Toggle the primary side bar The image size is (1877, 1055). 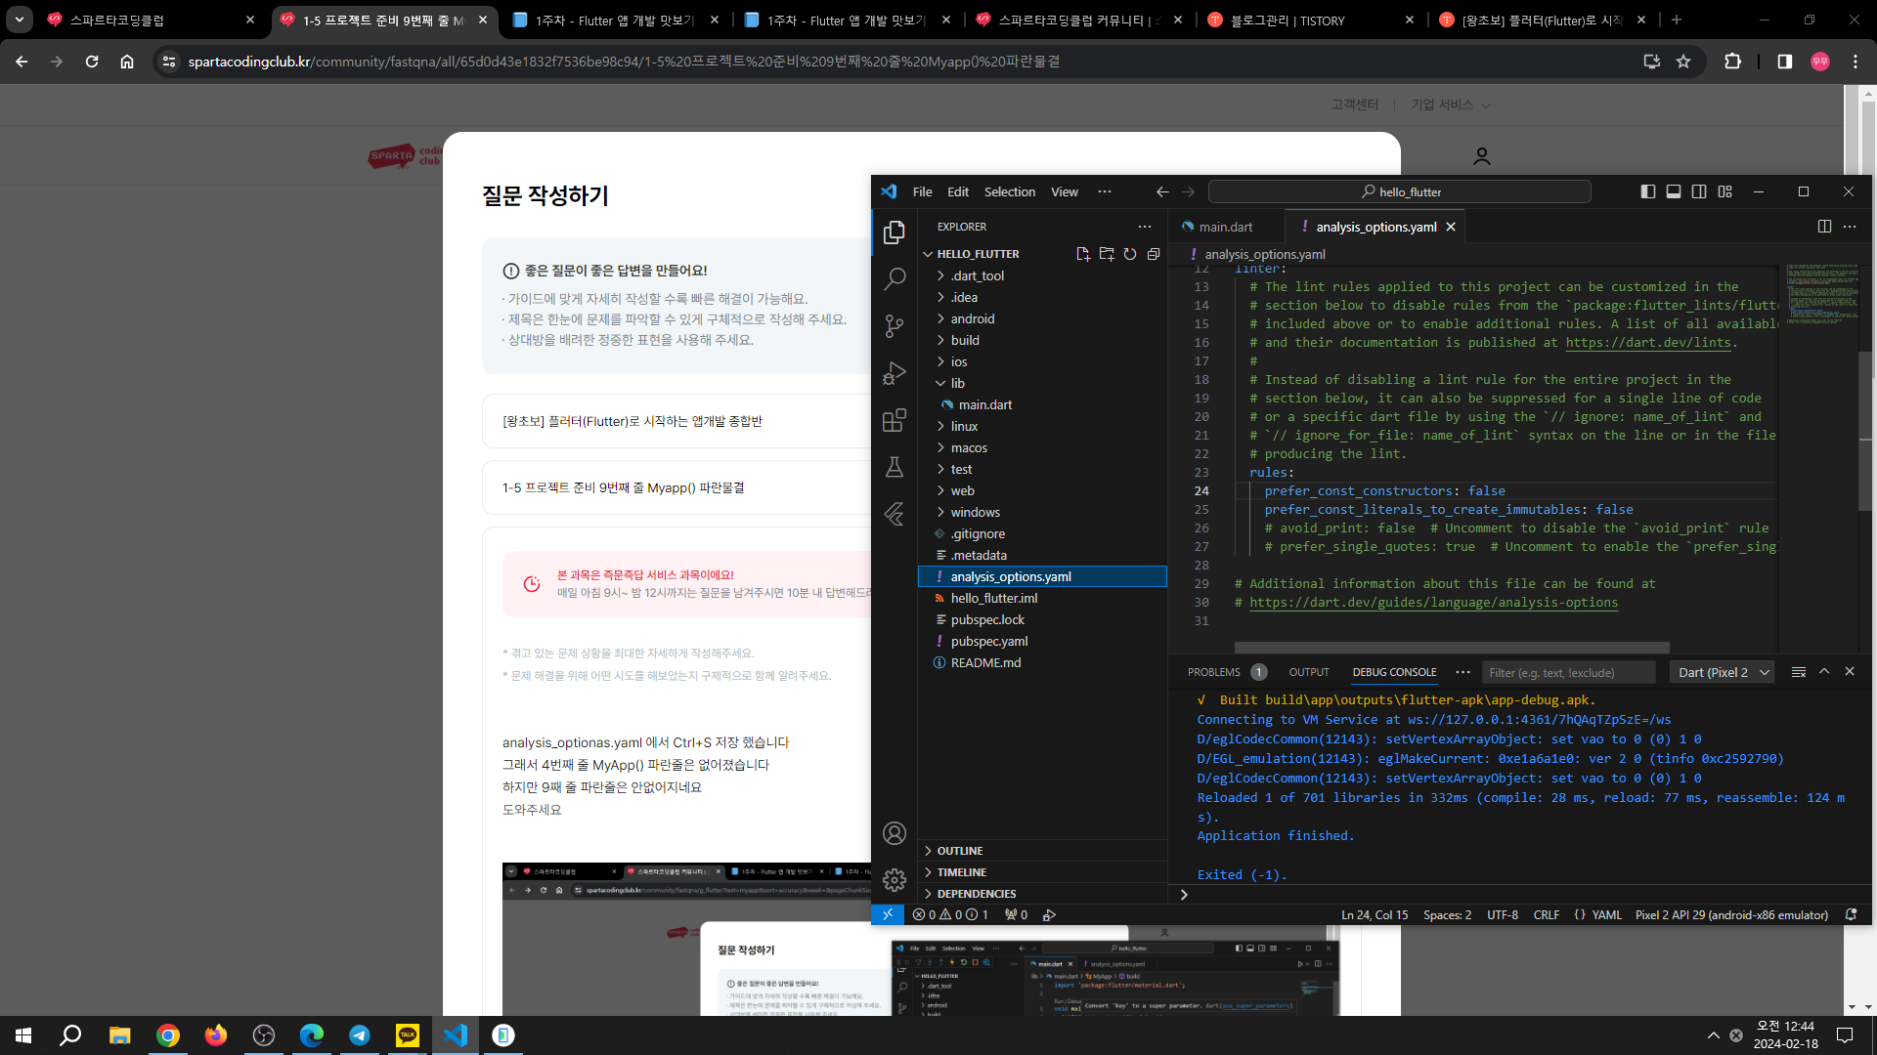[x=1647, y=192]
